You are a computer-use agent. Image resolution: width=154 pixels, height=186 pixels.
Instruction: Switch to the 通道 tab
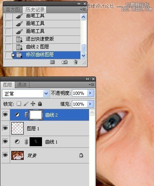[x=22, y=85]
